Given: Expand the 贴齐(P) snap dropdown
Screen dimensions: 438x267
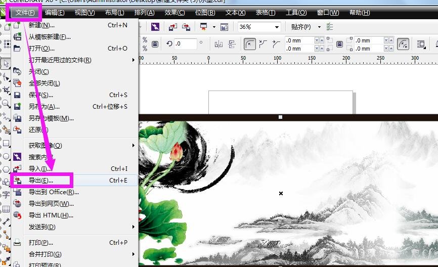Looking at the screenshot, I should (319, 27).
